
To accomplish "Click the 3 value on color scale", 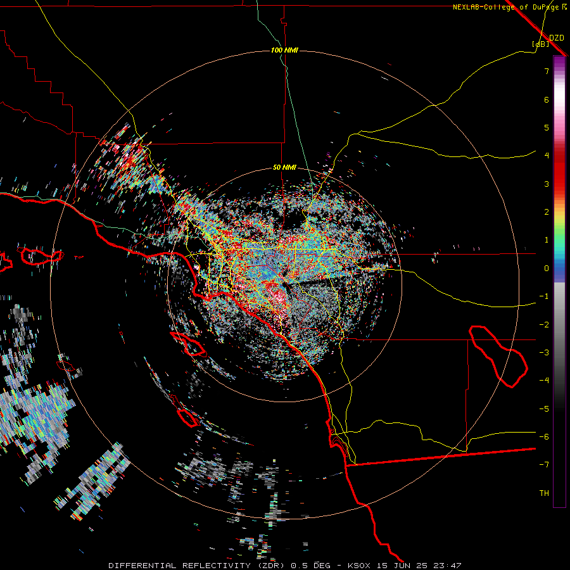I will point(547,184).
